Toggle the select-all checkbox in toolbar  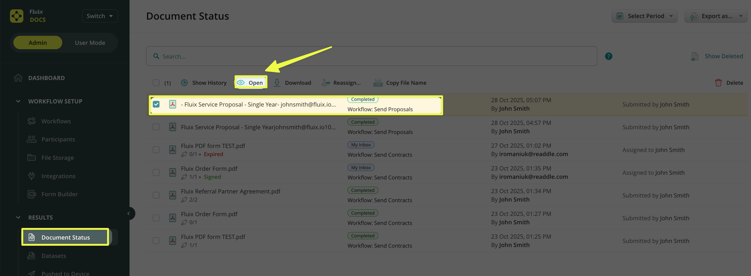click(x=156, y=83)
